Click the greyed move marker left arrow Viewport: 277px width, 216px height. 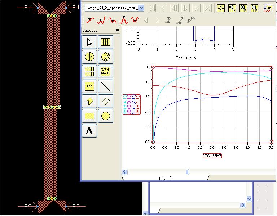[x=146, y=21]
